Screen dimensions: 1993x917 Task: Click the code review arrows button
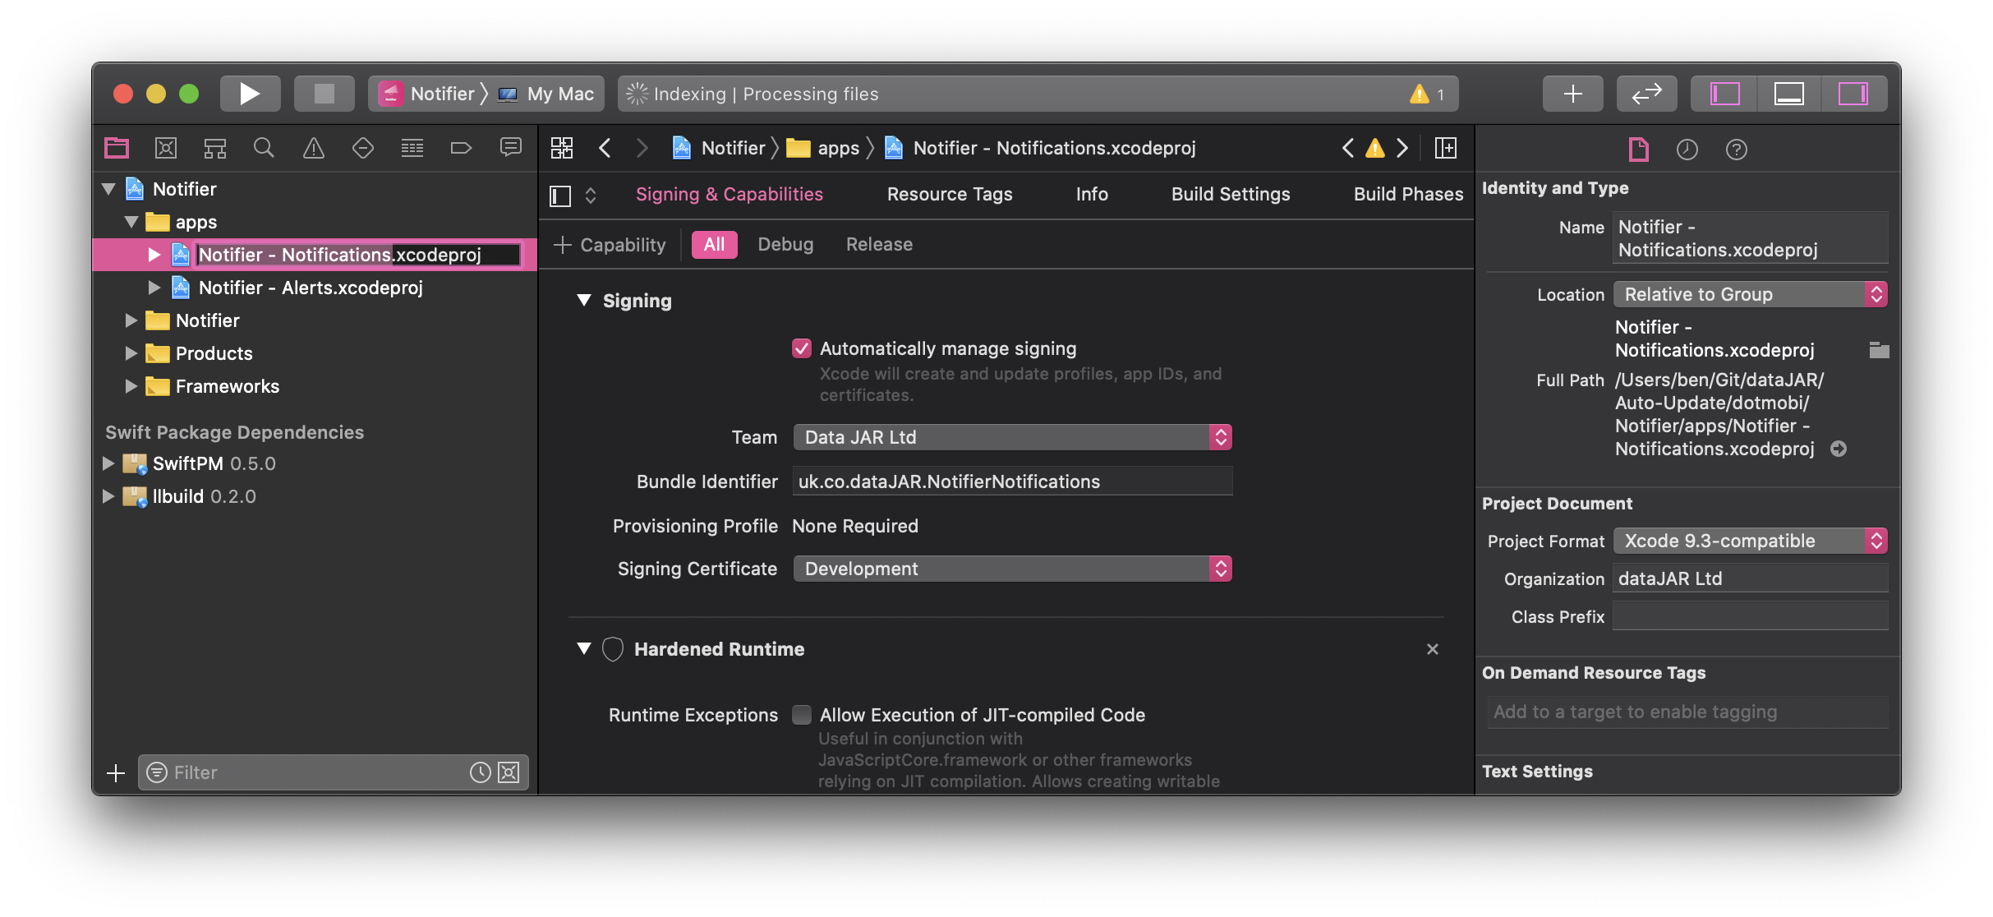tap(1646, 94)
